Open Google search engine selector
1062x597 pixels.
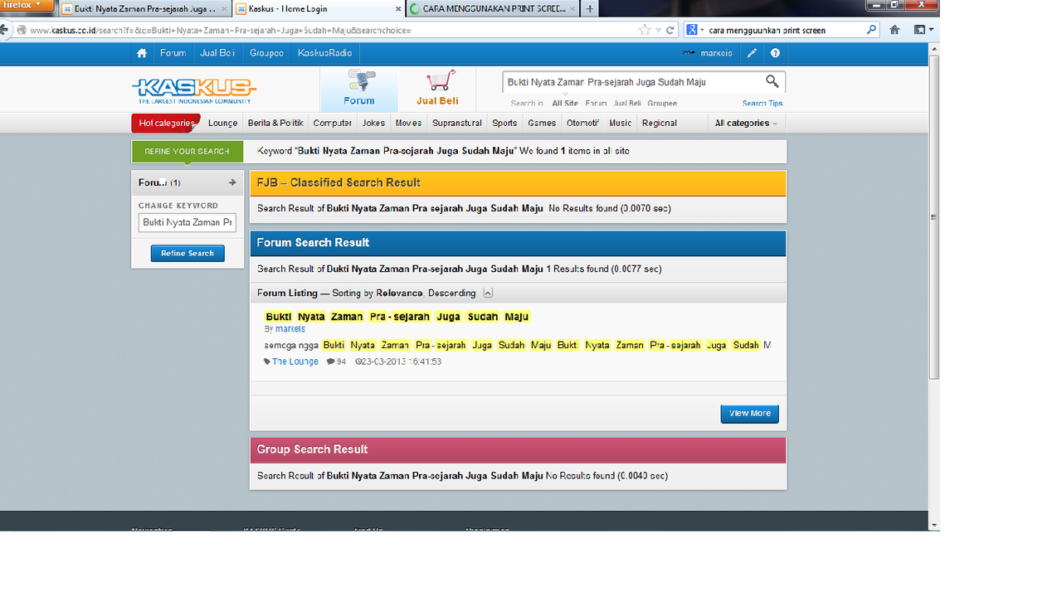pos(694,30)
